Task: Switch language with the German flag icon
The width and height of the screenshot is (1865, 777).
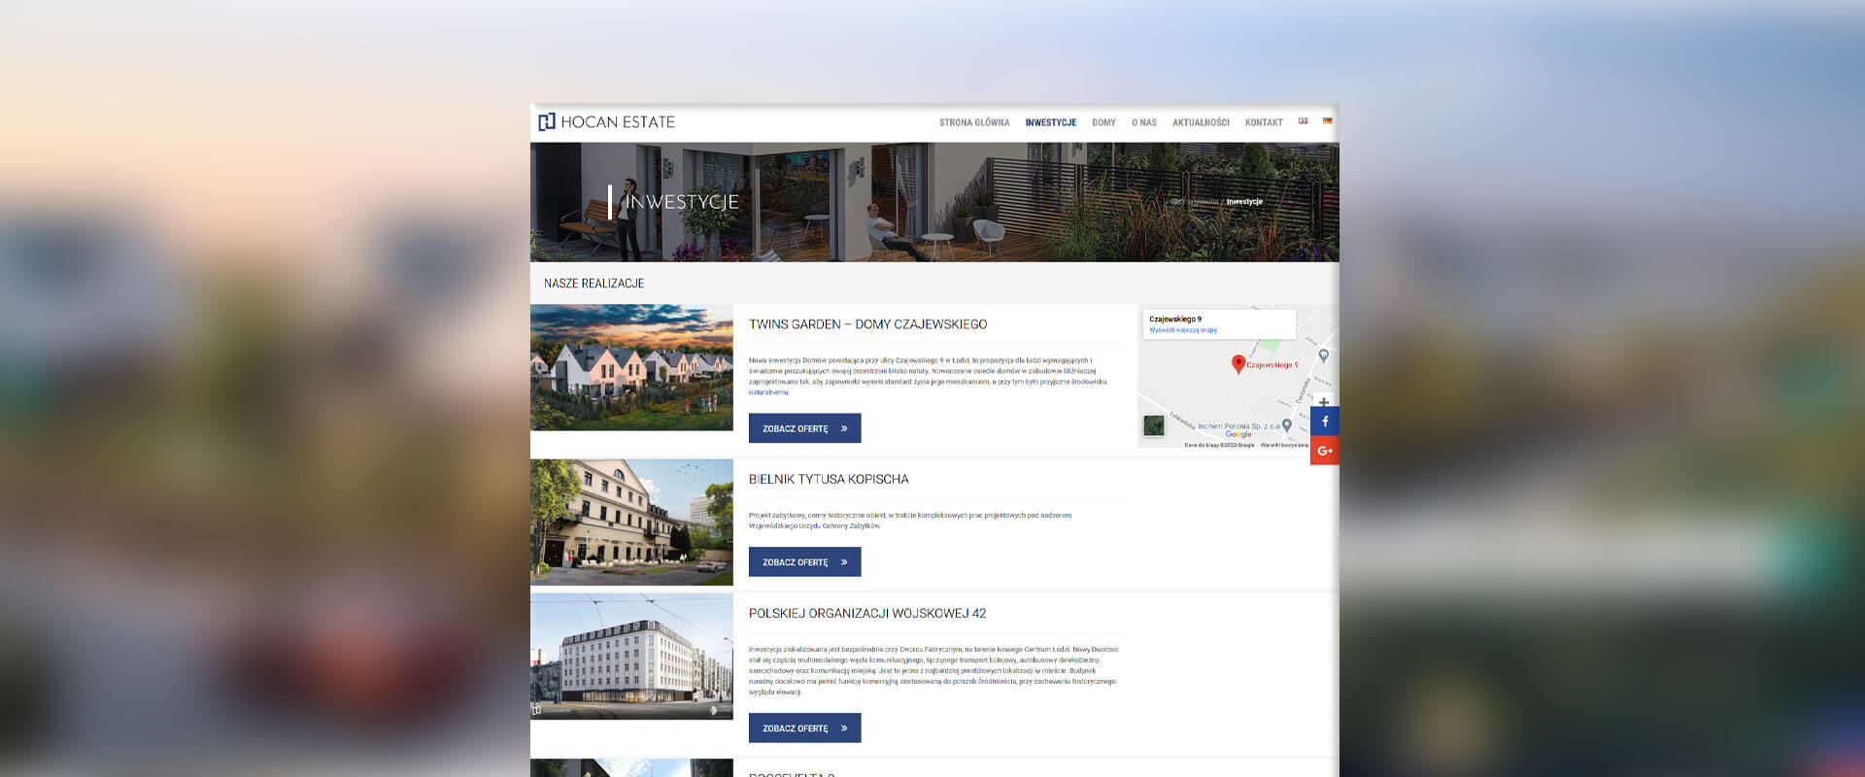Action: click(x=1327, y=121)
